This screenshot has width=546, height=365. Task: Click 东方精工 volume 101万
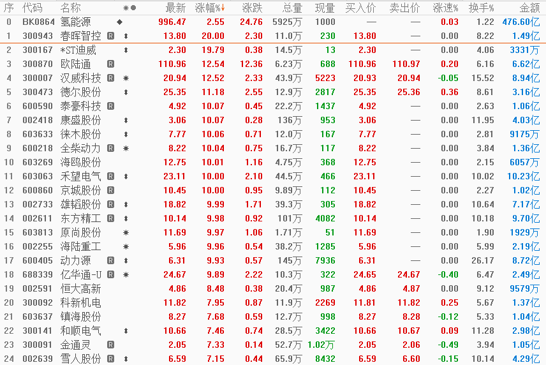tap(290, 218)
